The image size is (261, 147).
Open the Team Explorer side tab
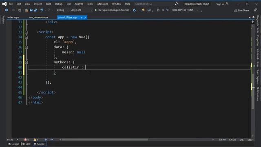coord(258,77)
